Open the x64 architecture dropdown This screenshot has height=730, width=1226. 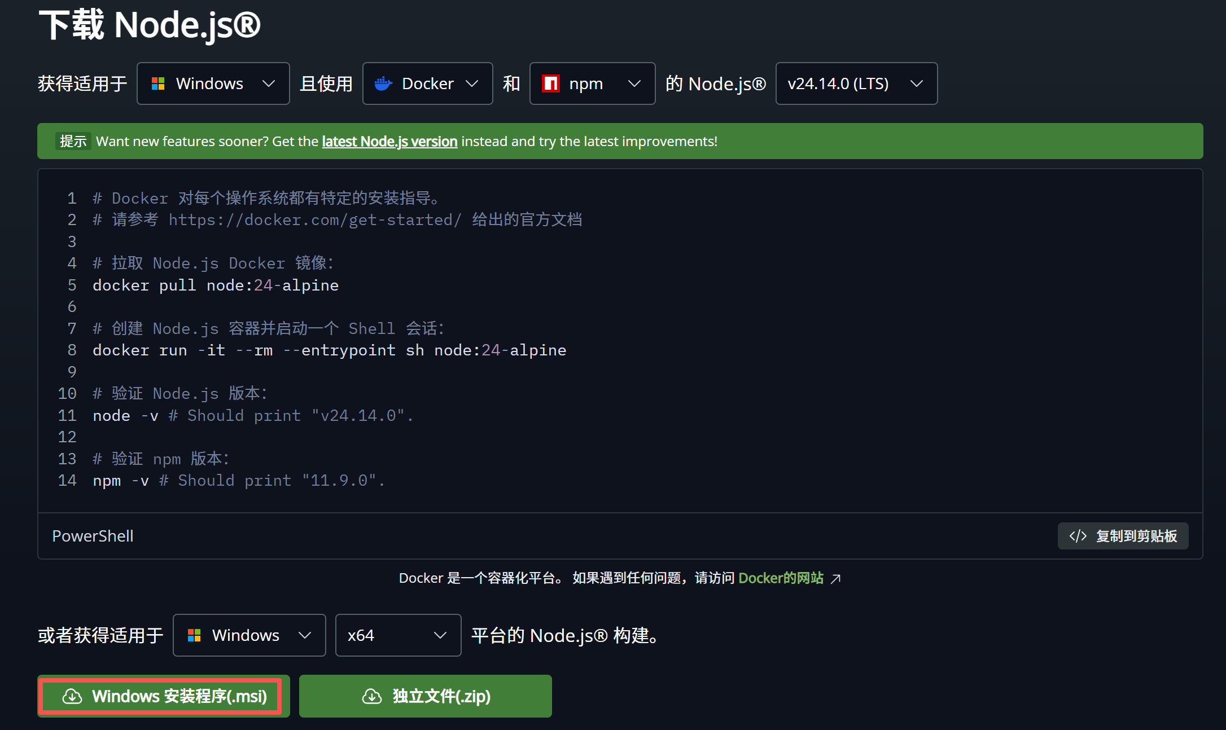[x=398, y=635]
